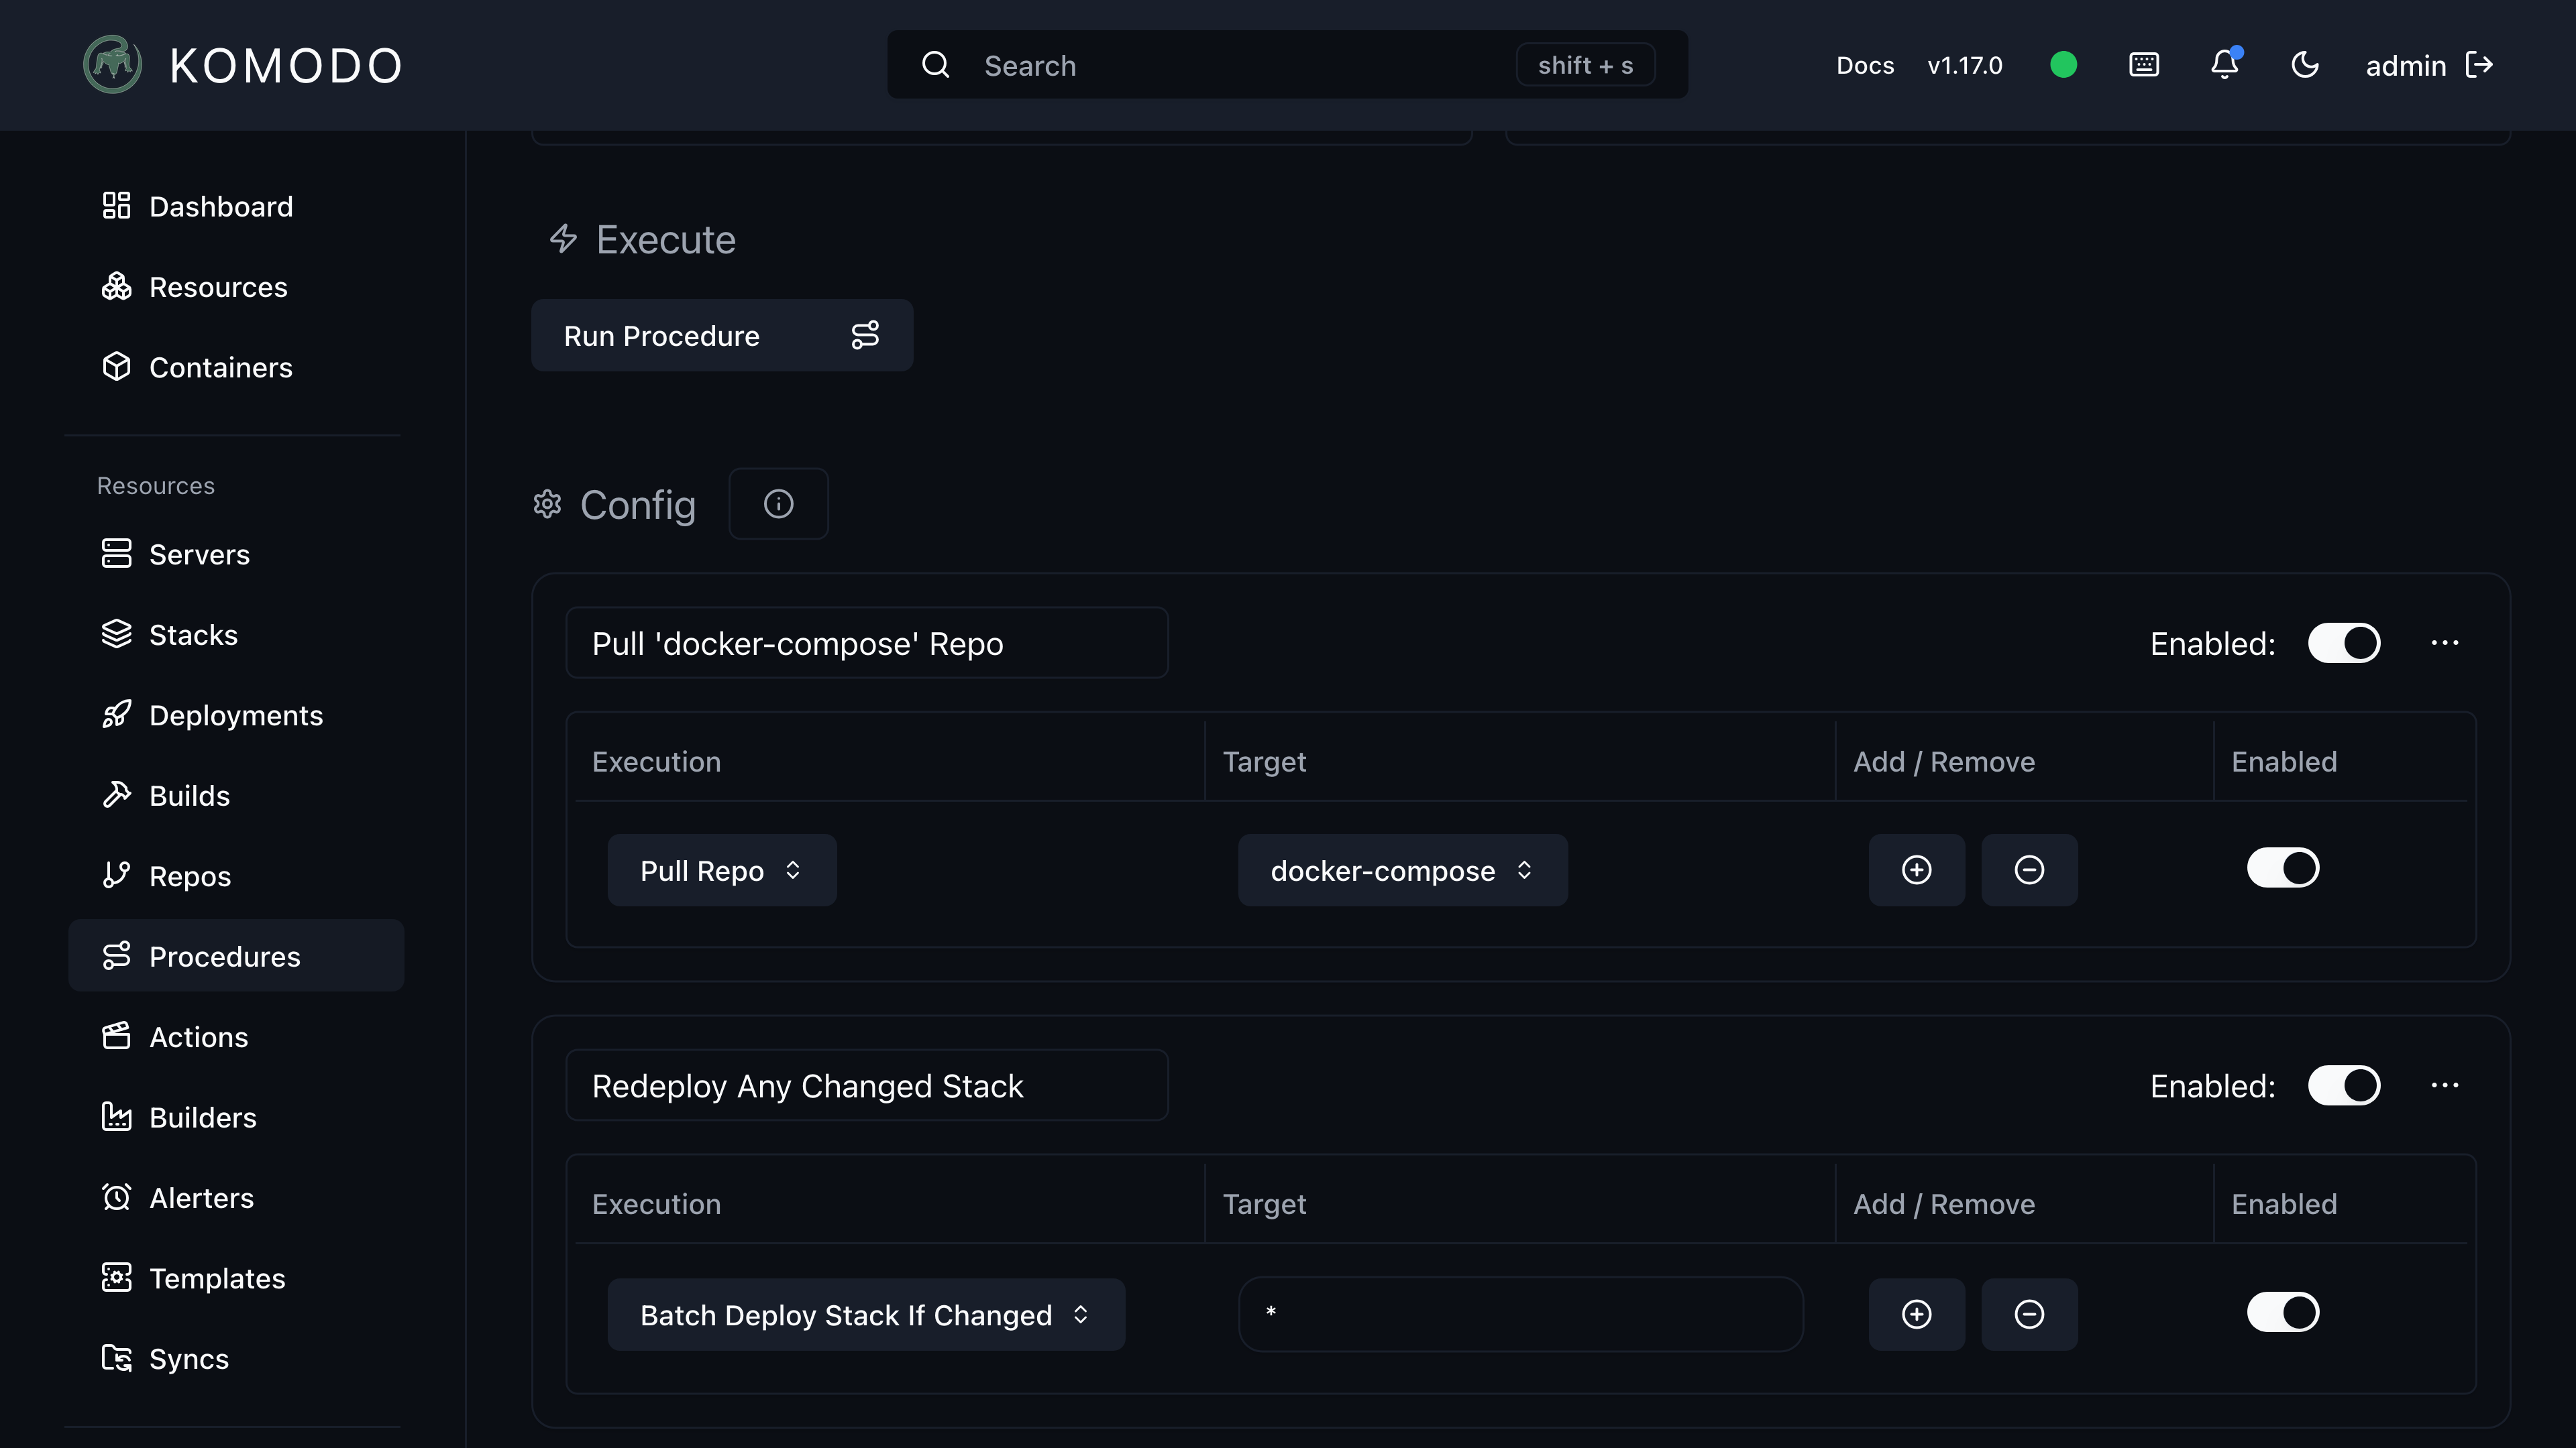
Task: Click the asterisk target input field
Action: tap(1520, 1313)
